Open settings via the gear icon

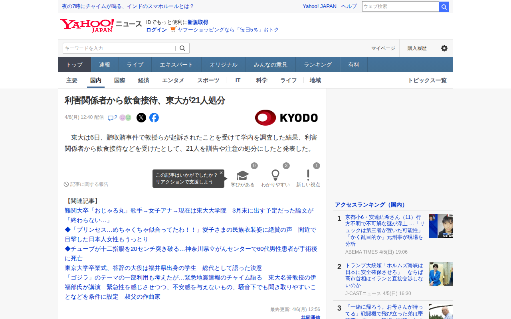pyautogui.click(x=444, y=48)
